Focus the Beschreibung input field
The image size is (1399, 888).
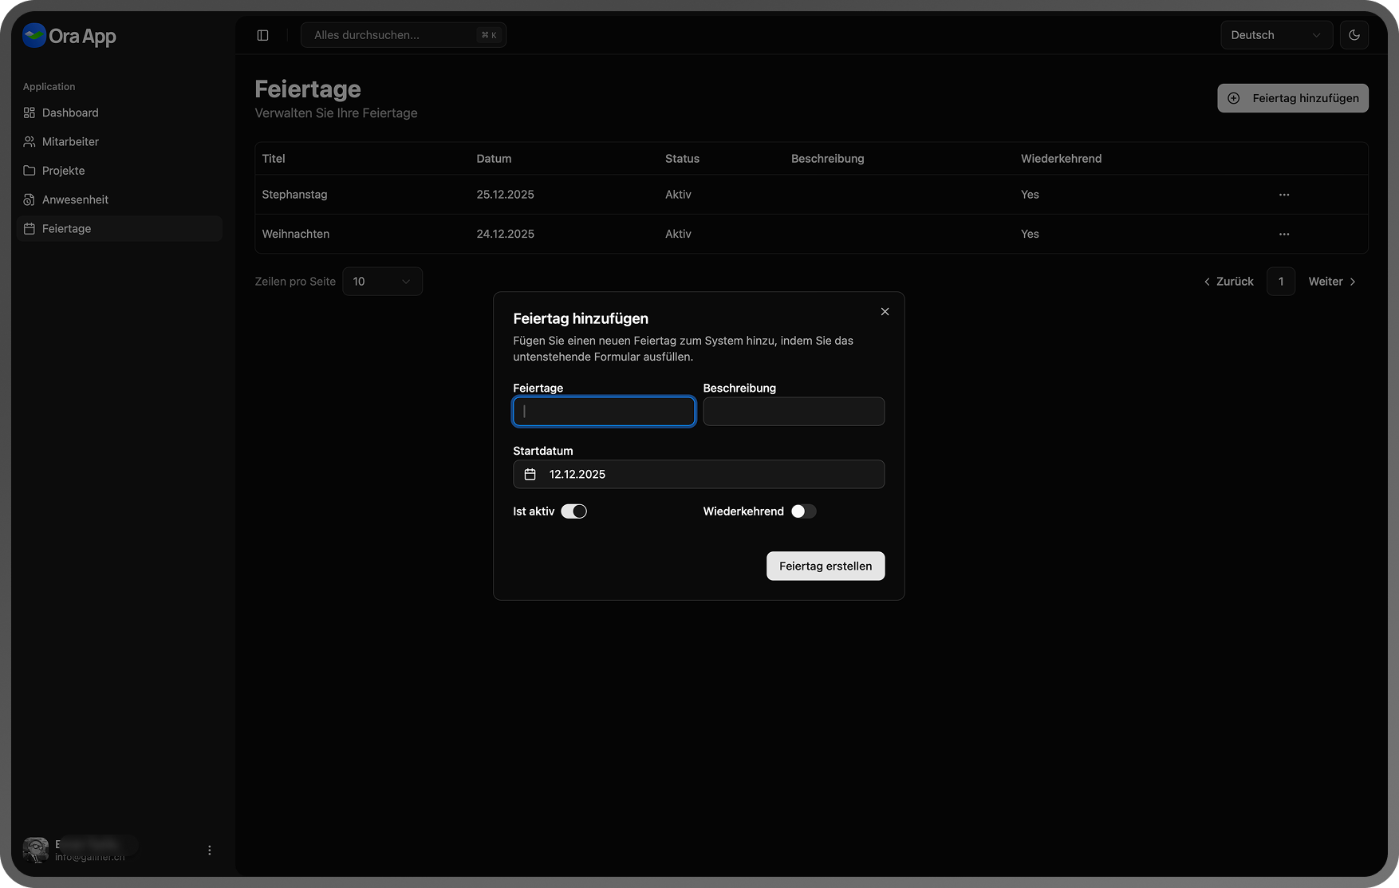click(x=793, y=412)
